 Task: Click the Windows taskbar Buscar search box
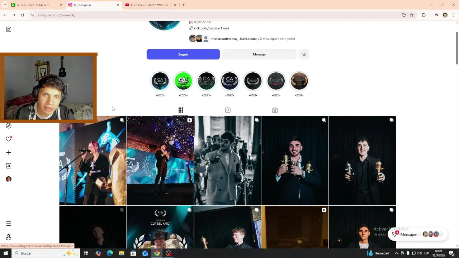tap(46, 253)
